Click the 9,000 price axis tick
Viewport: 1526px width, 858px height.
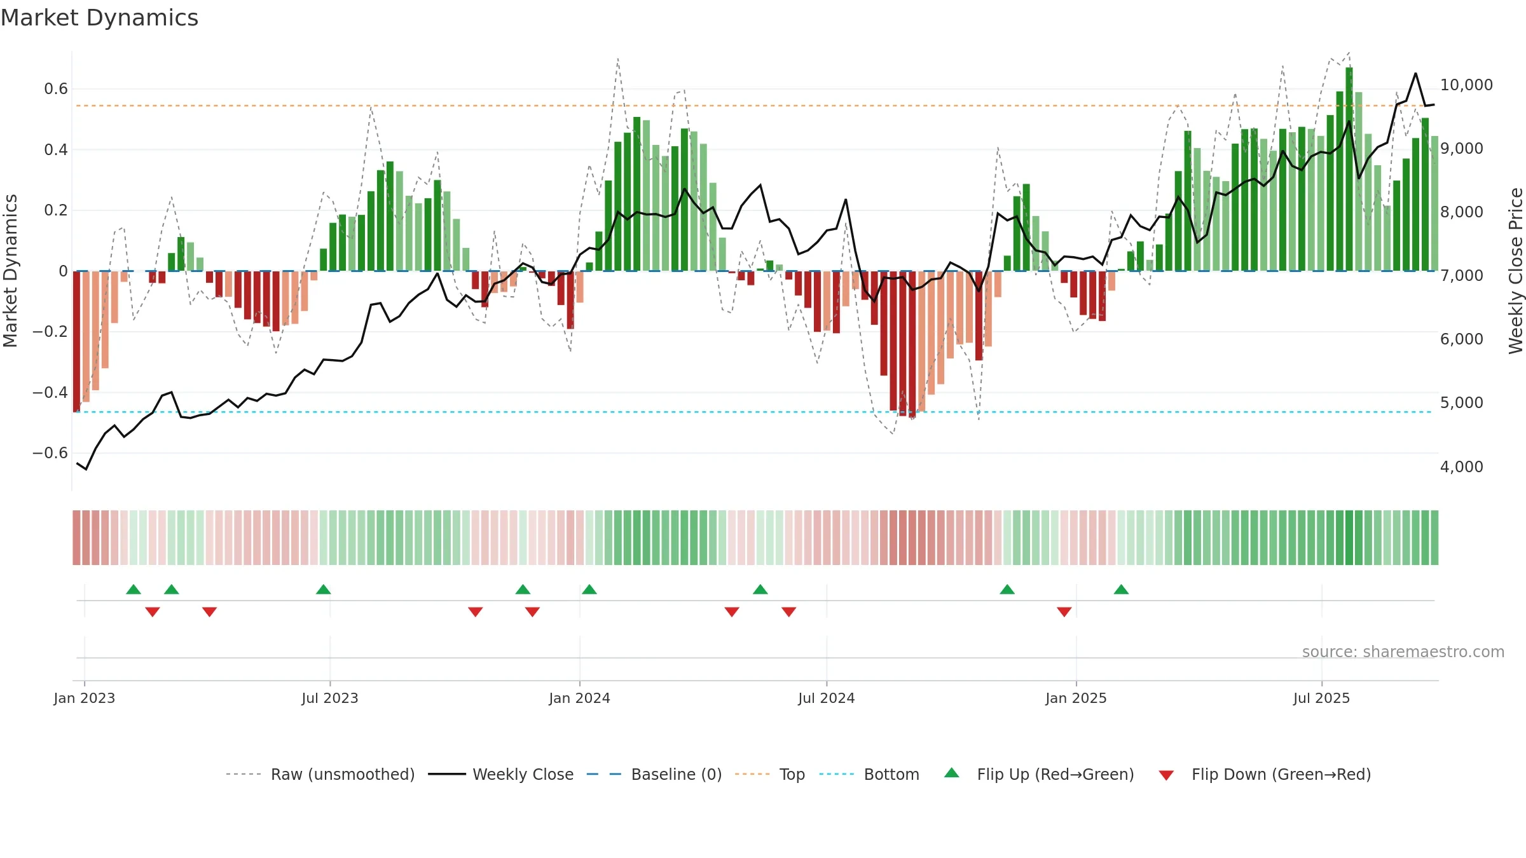click(x=1462, y=149)
